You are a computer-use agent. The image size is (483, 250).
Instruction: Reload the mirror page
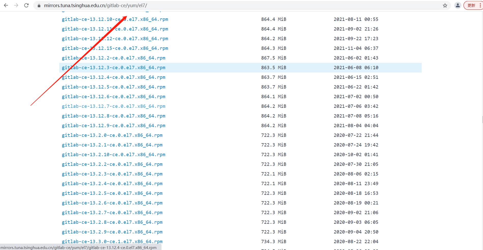click(26, 5)
